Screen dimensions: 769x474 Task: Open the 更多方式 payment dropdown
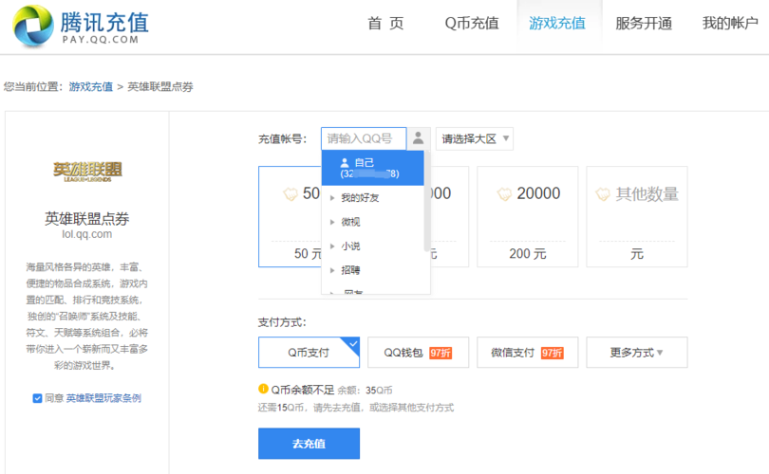tap(637, 352)
